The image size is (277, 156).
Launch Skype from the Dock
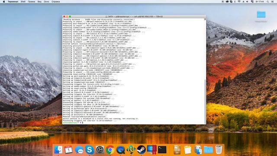click(x=90, y=150)
